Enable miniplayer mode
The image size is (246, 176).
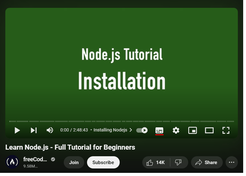tap(193, 131)
